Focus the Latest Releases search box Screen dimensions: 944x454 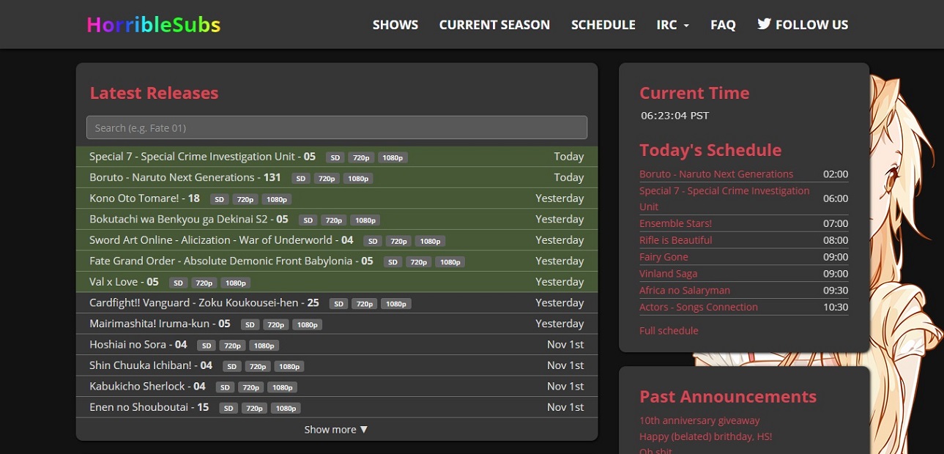[337, 127]
